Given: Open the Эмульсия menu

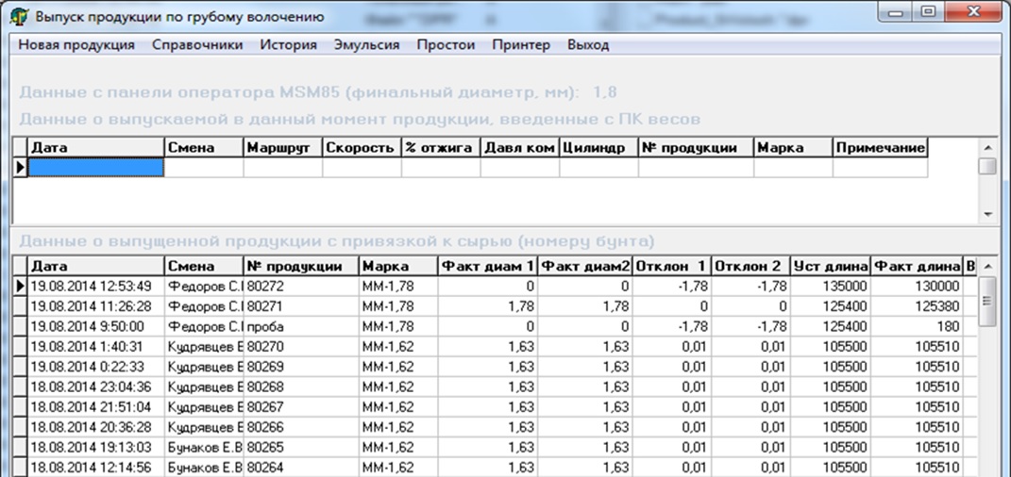Looking at the screenshot, I should 367,45.
